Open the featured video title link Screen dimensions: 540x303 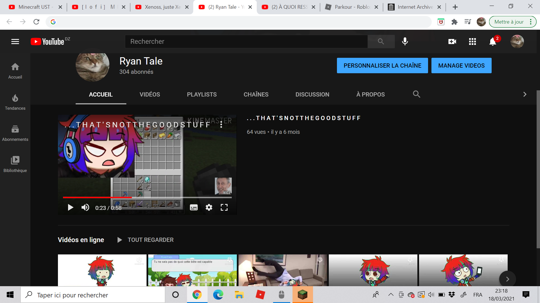coord(304,118)
